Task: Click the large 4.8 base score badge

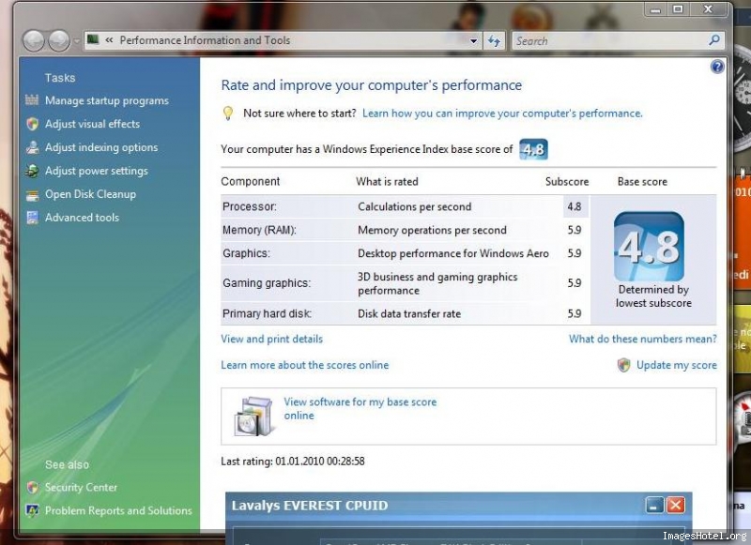Action: click(x=649, y=247)
